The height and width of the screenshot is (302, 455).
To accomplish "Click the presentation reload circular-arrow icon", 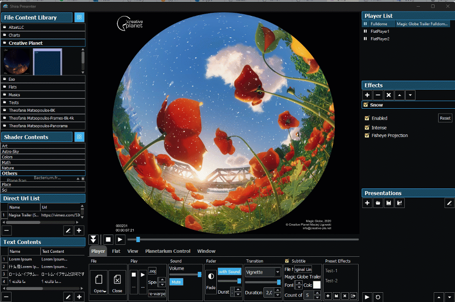I will (378, 297).
